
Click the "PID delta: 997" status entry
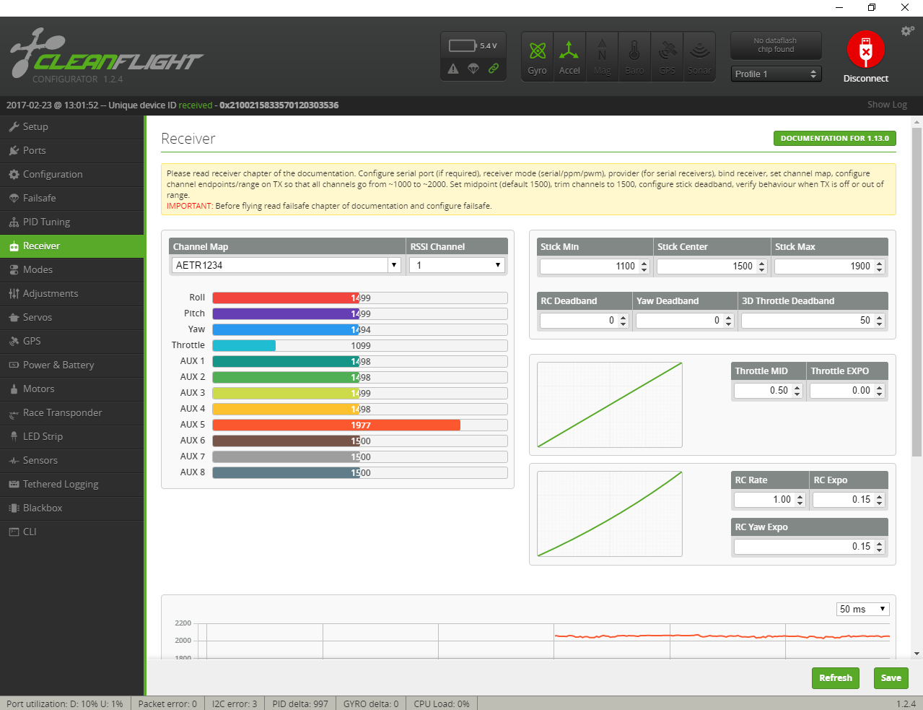[300, 703]
